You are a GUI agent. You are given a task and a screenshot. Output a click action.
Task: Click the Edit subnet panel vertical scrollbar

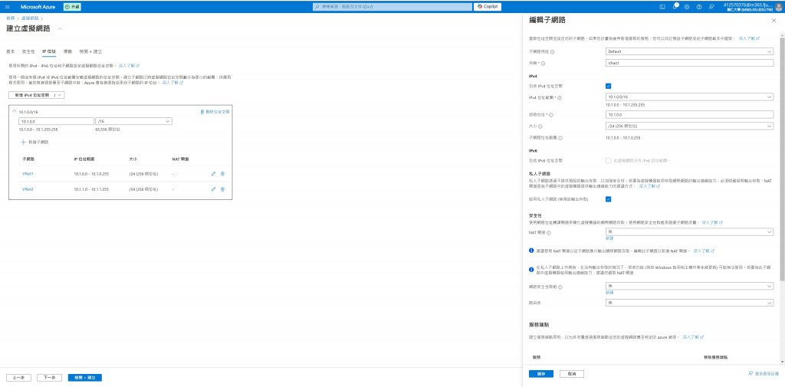tap(782, 158)
